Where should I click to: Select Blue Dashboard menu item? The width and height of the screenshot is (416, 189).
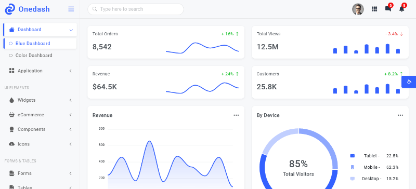tap(40, 44)
